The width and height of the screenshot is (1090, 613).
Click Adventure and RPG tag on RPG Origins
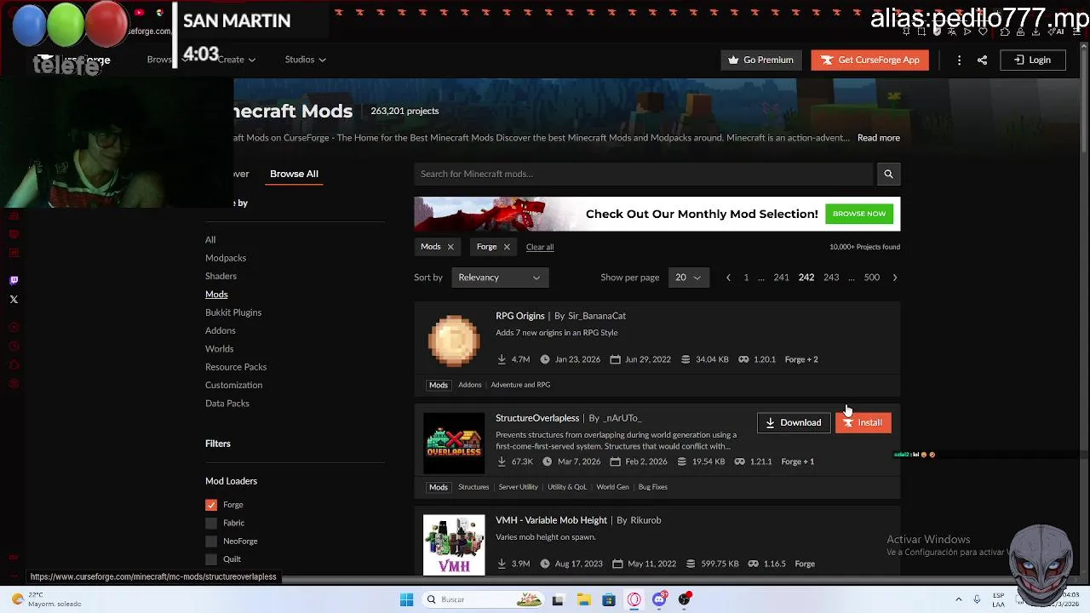pyautogui.click(x=520, y=385)
